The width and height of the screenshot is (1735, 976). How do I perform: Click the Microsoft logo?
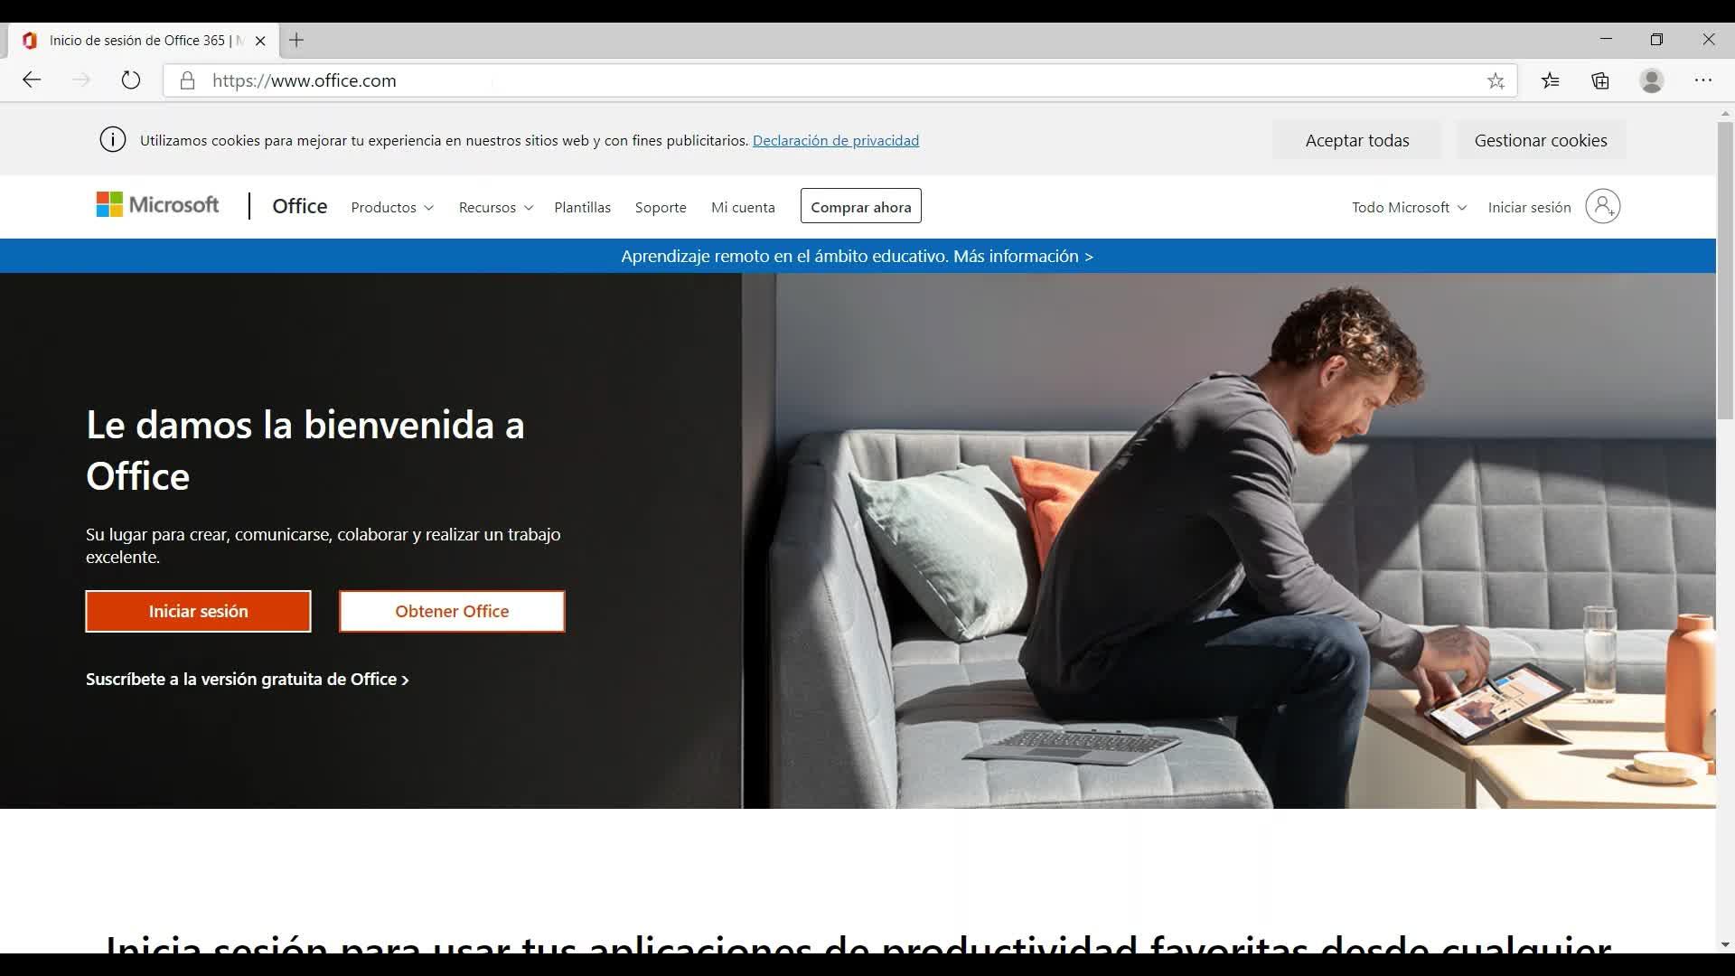coord(157,205)
